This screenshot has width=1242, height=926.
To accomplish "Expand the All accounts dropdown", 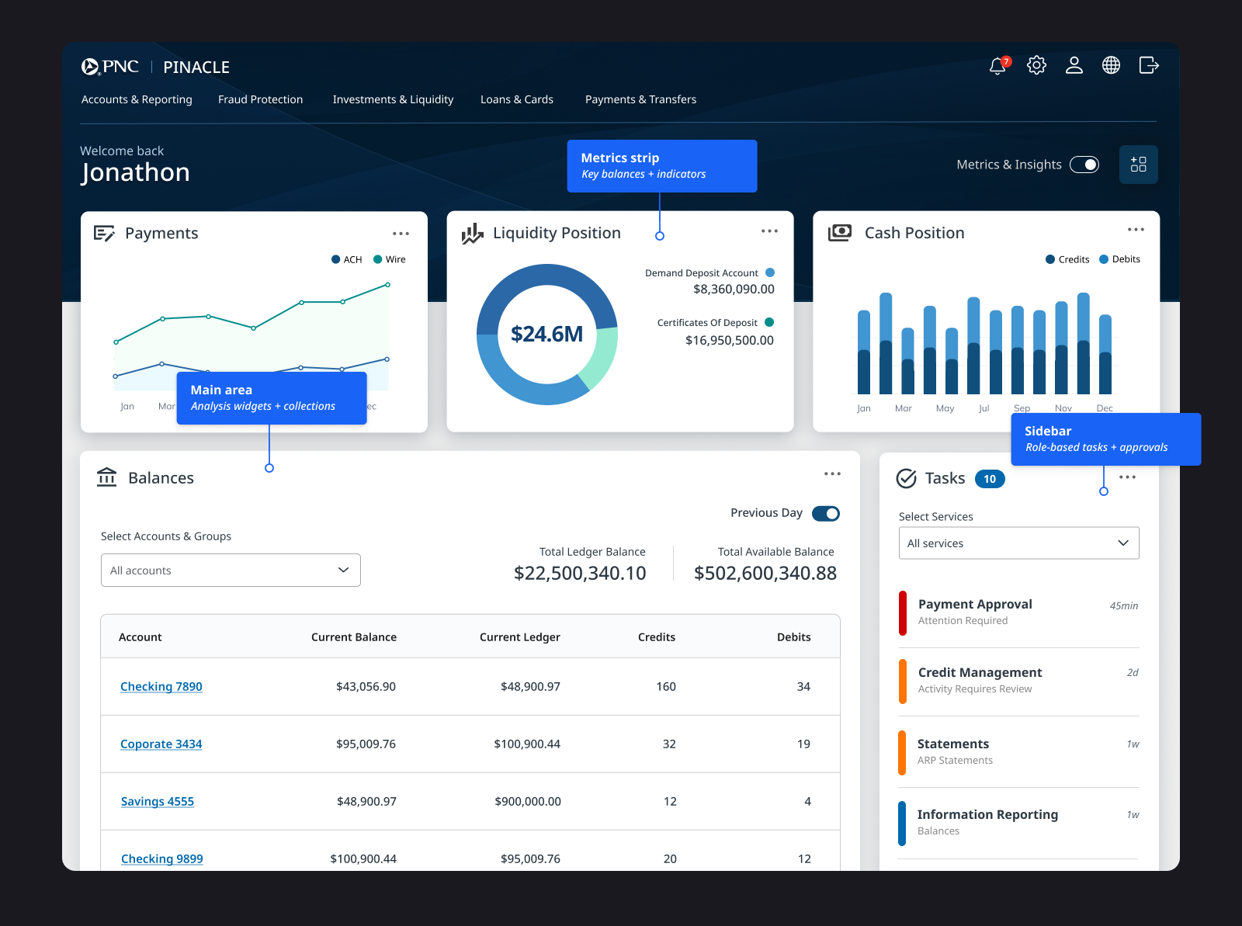I will [x=231, y=571].
